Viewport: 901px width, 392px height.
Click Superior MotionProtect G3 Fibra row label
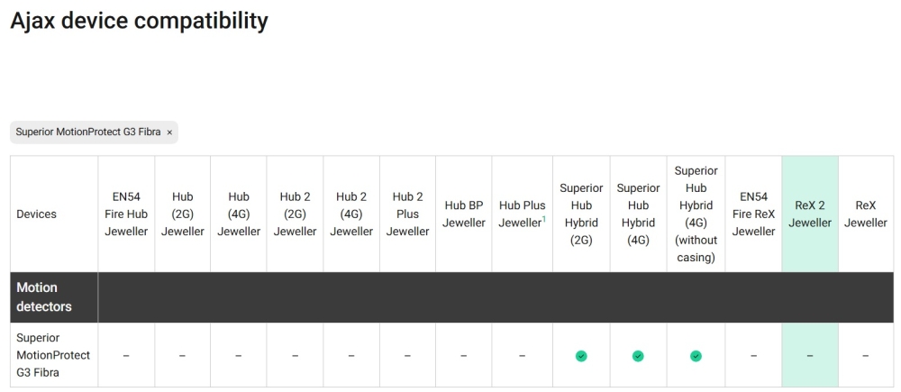tap(53, 356)
